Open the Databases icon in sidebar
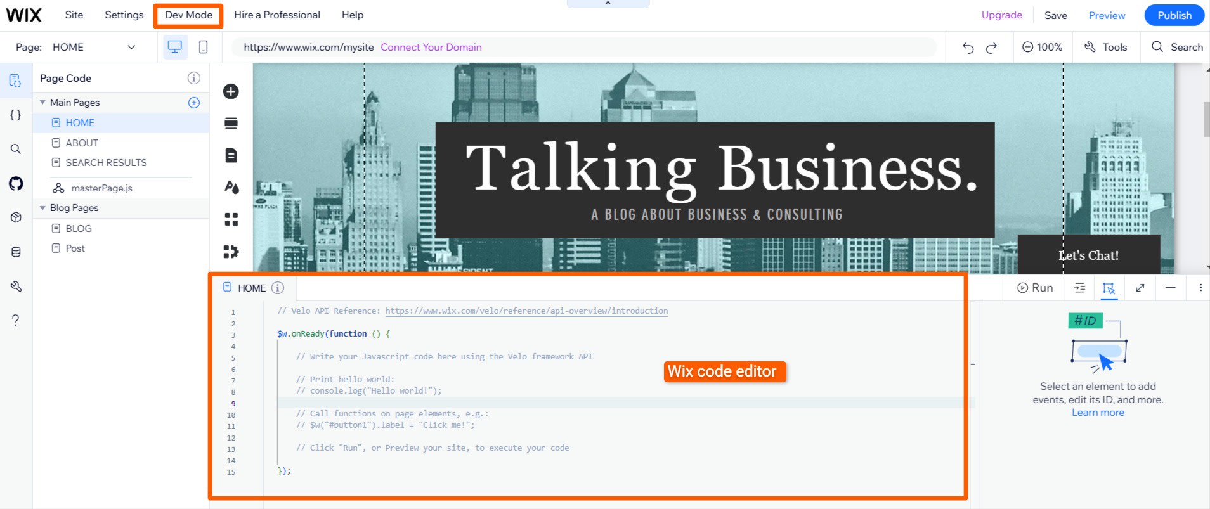Image resolution: width=1210 pixels, height=509 pixels. 16,252
